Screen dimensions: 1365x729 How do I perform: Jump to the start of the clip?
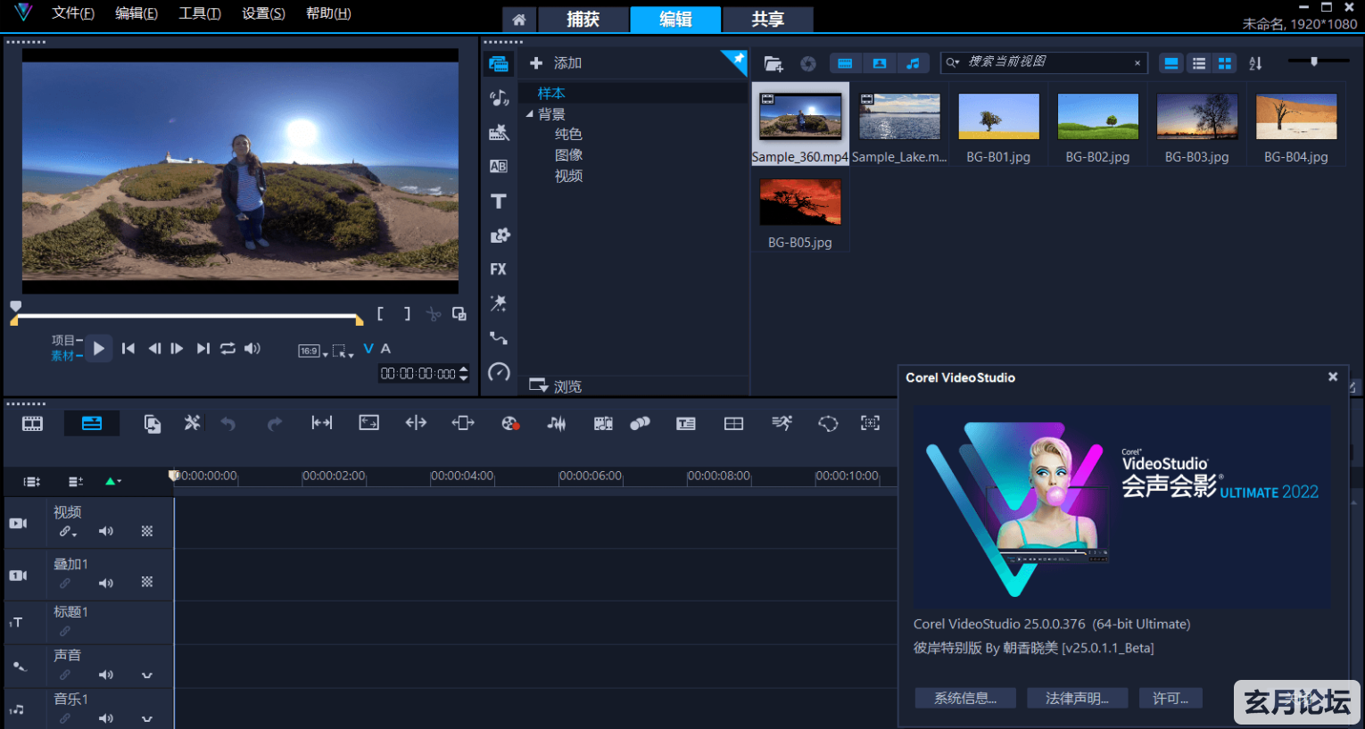[128, 348]
